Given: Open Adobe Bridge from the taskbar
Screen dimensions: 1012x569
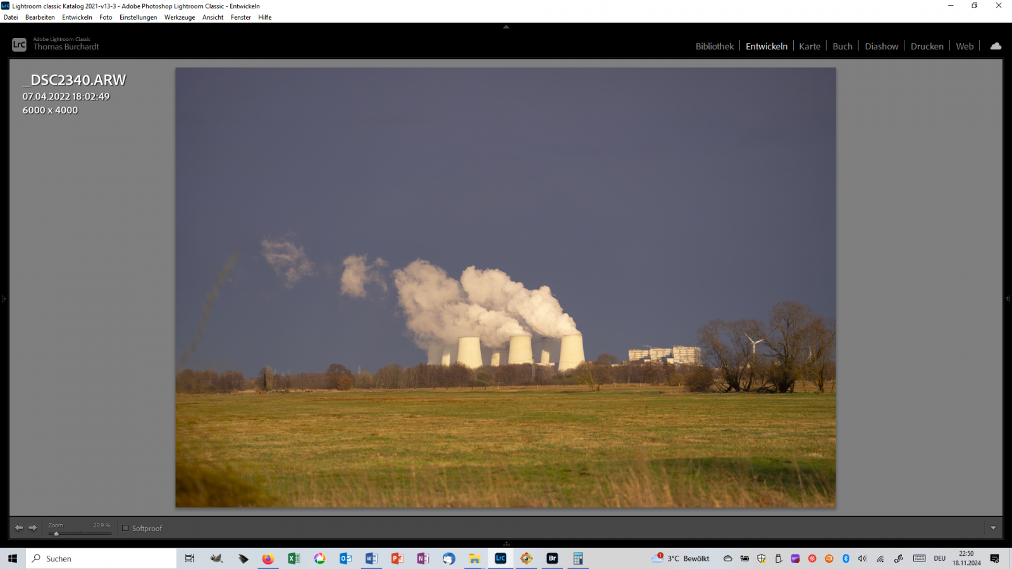Looking at the screenshot, I should 552,558.
